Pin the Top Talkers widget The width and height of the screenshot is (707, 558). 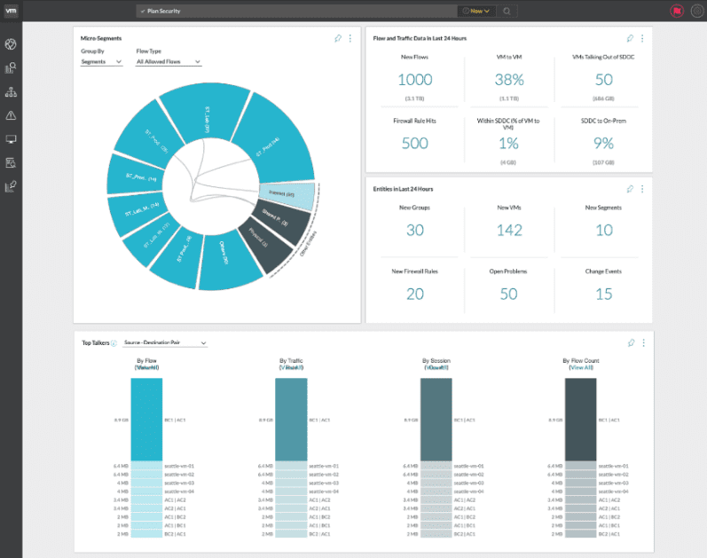coord(632,342)
